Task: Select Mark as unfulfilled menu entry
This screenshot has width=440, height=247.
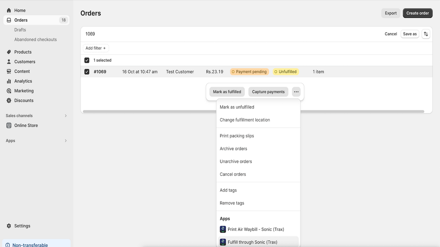Action: point(258,107)
